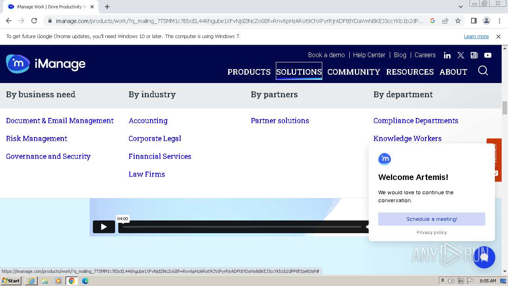Play the video with the play button
Image resolution: width=508 pixels, height=286 pixels.
pos(104,227)
